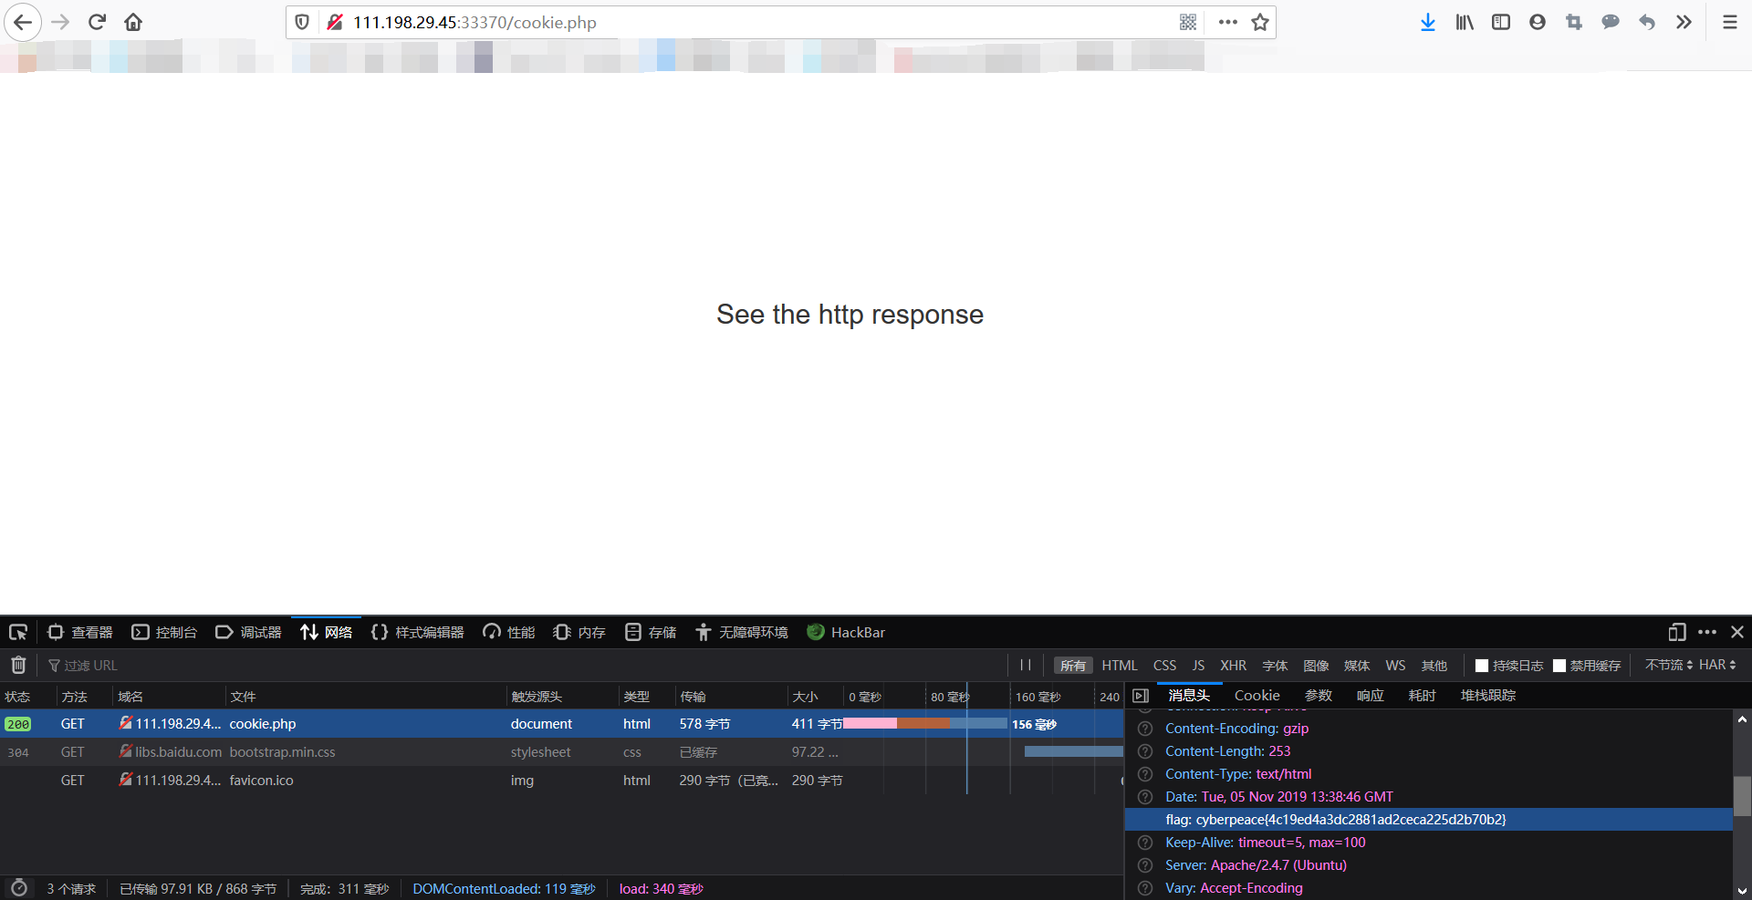The image size is (1752, 900).
Task: Open page actions three-dot menu
Action: [1228, 22]
